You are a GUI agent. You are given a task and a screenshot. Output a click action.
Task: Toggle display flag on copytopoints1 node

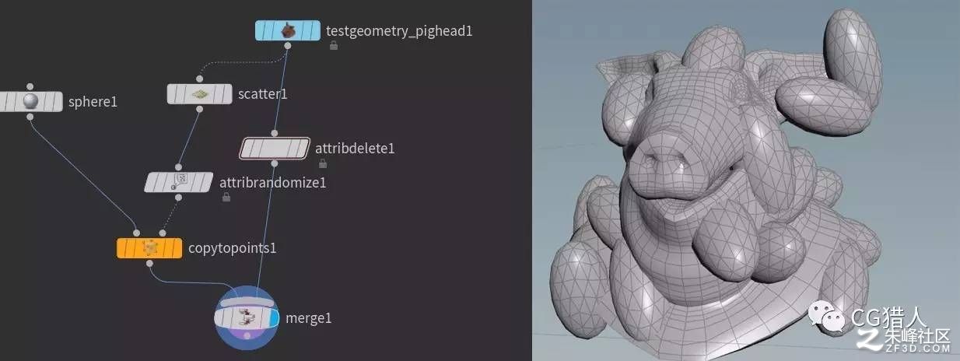(x=175, y=248)
